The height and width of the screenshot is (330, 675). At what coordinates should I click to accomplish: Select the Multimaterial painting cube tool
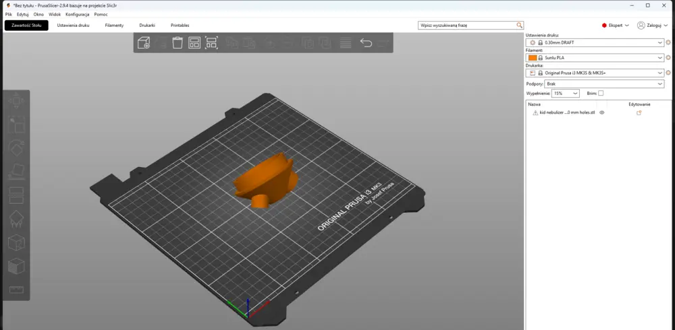pos(16,267)
